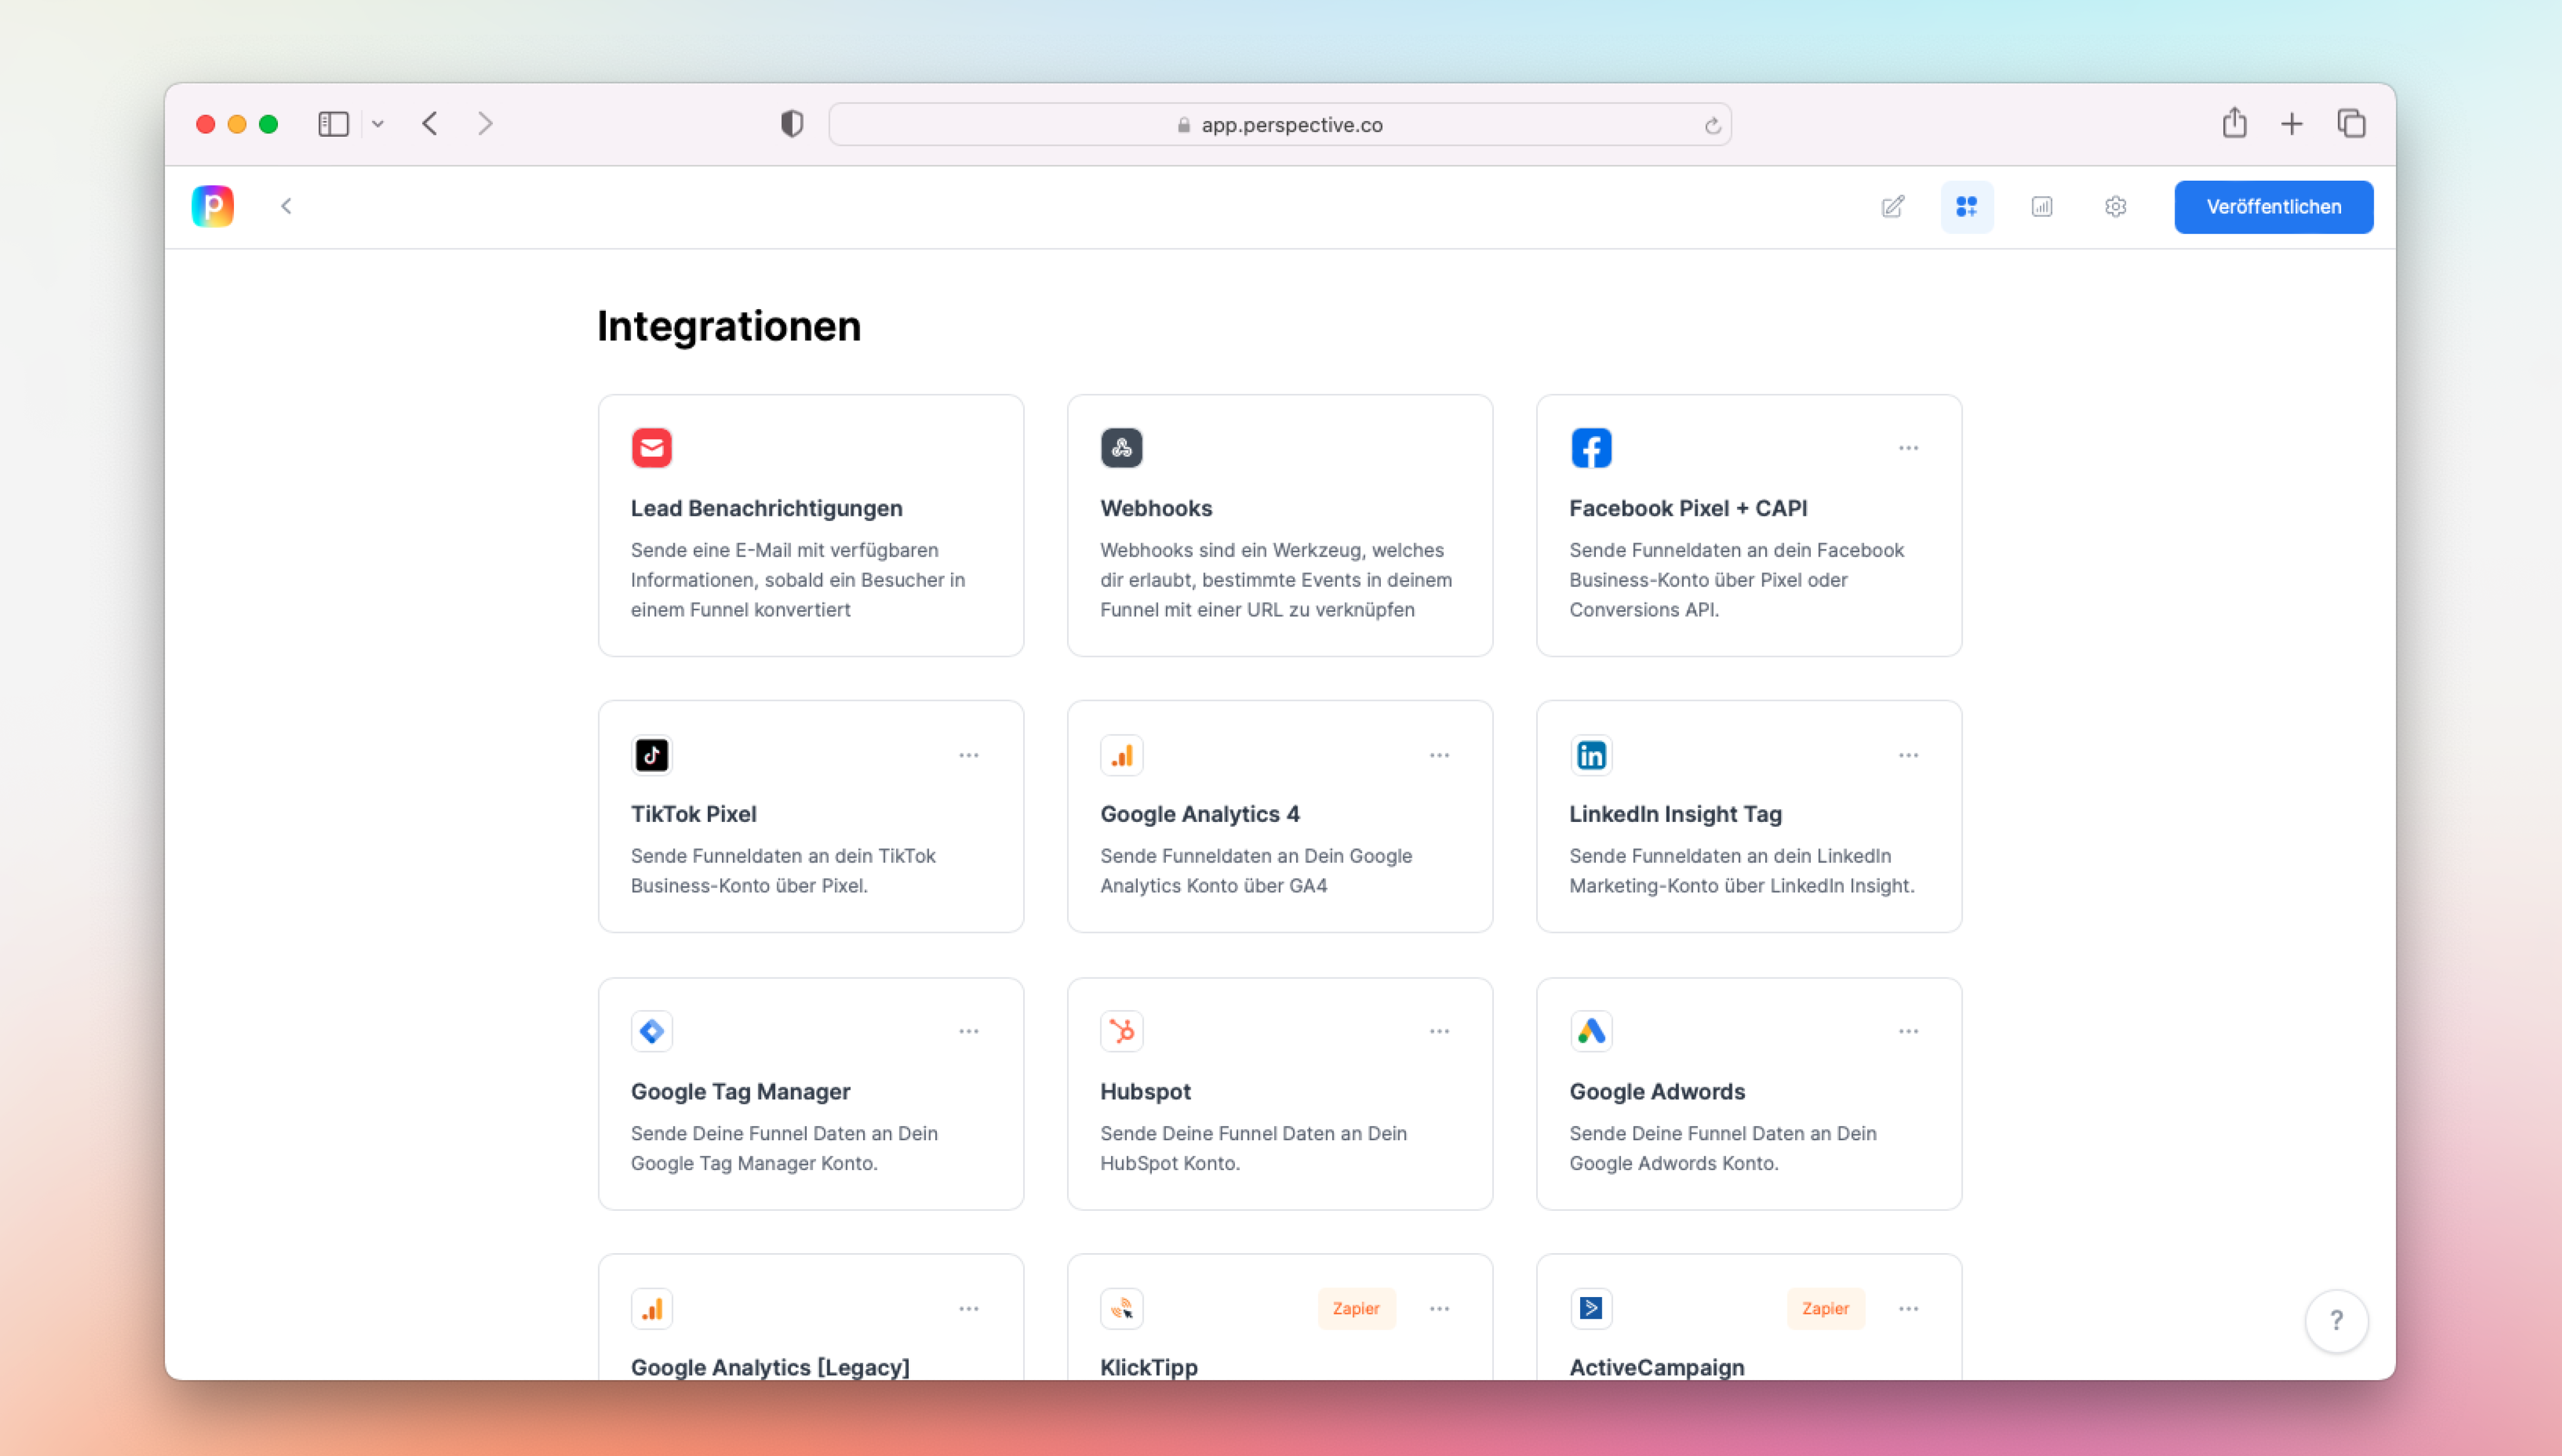Click the help question mark button
Image resolution: width=2562 pixels, height=1456 pixels.
(x=2336, y=1320)
